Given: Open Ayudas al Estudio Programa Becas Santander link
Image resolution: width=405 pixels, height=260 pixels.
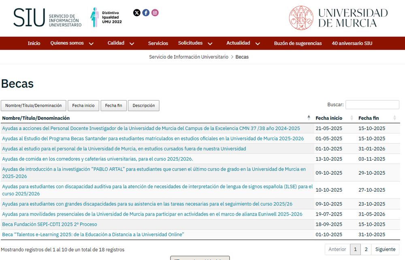Looking at the screenshot, I should click(153, 139).
